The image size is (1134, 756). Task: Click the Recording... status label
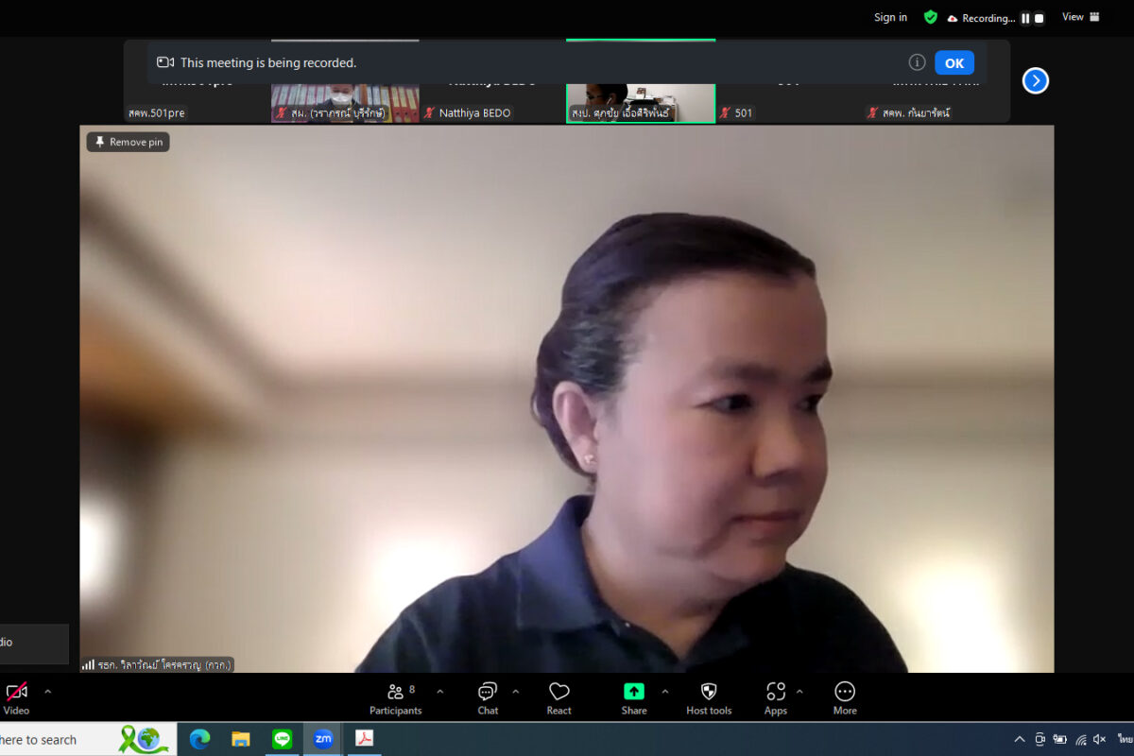click(x=988, y=18)
